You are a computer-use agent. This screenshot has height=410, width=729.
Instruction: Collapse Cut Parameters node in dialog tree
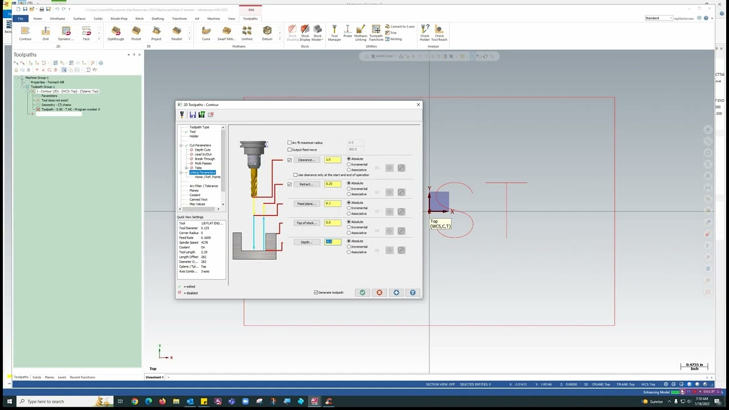[181, 145]
